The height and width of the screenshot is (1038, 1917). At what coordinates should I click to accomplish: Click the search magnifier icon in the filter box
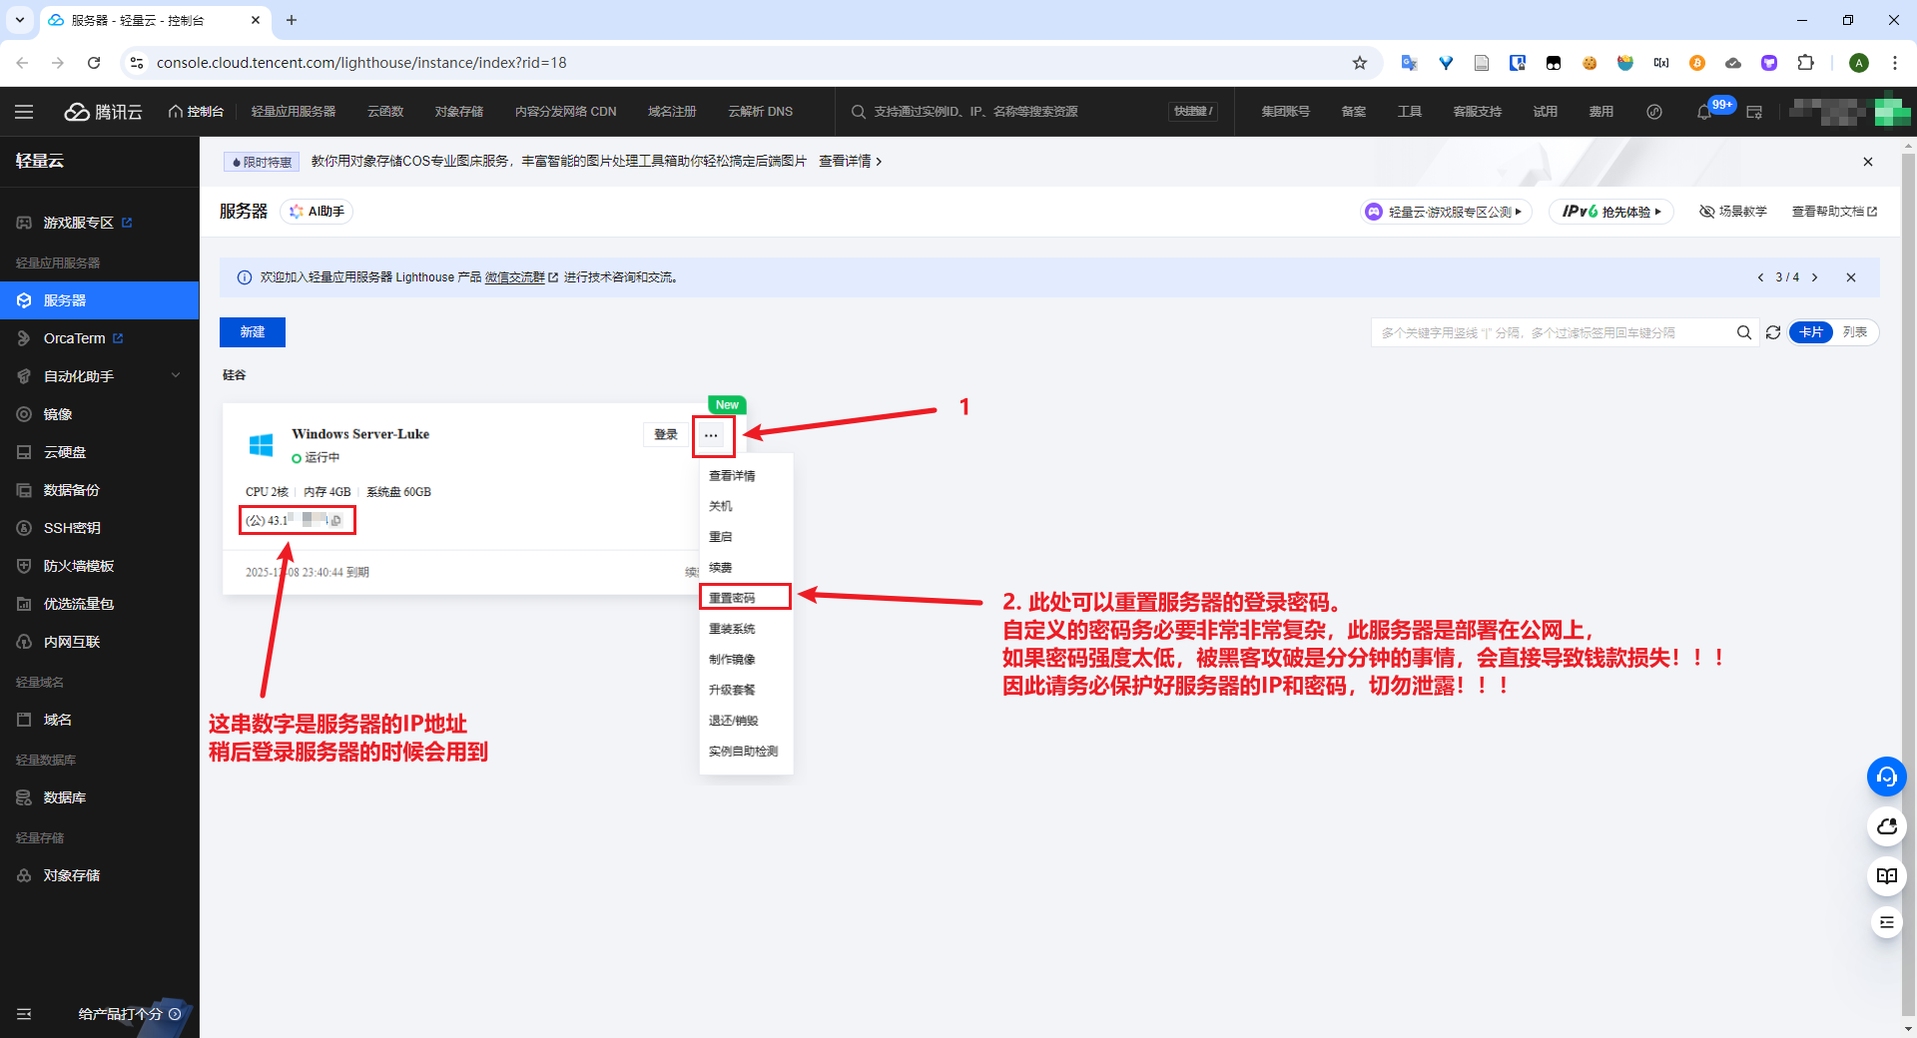click(1744, 332)
